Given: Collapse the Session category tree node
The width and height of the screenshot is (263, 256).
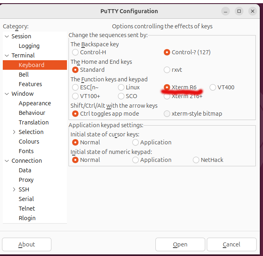Looking at the screenshot, I should [6, 36].
